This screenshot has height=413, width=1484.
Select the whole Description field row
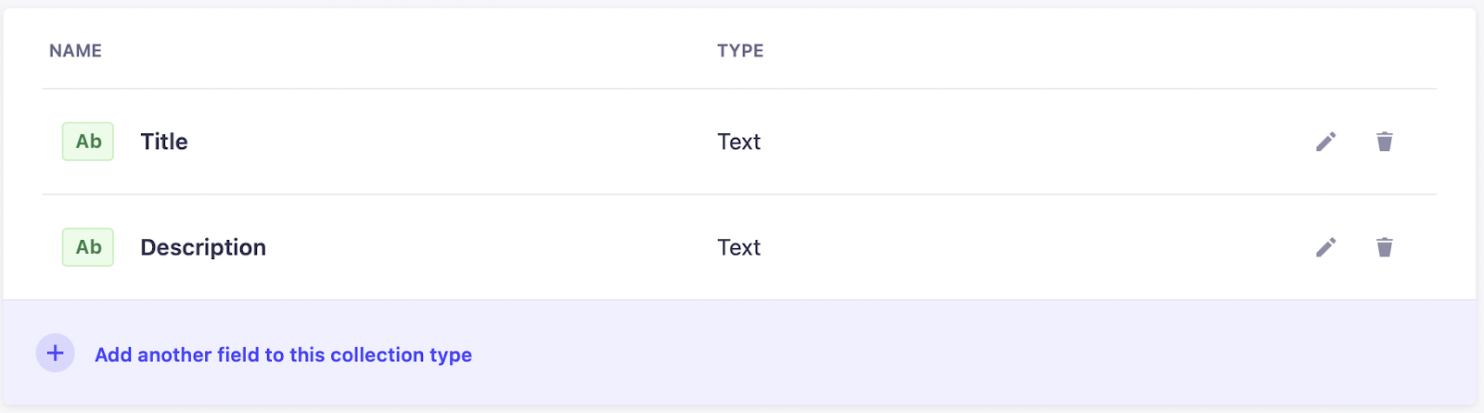(464, 247)
